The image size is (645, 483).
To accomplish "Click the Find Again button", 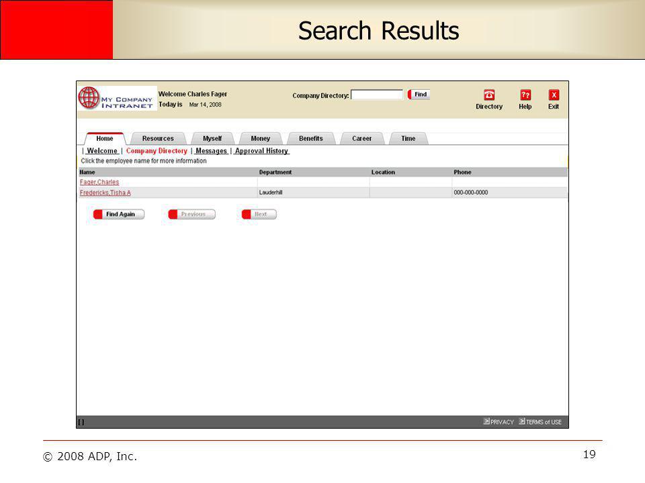I will click(x=119, y=214).
